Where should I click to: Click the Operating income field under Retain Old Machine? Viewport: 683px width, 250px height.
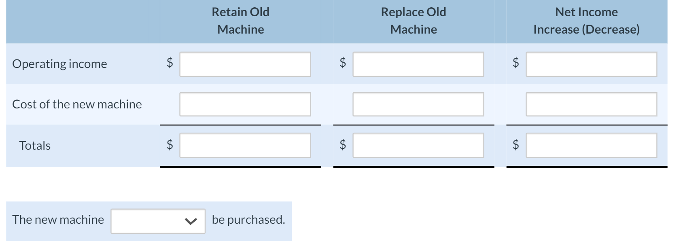pos(245,64)
